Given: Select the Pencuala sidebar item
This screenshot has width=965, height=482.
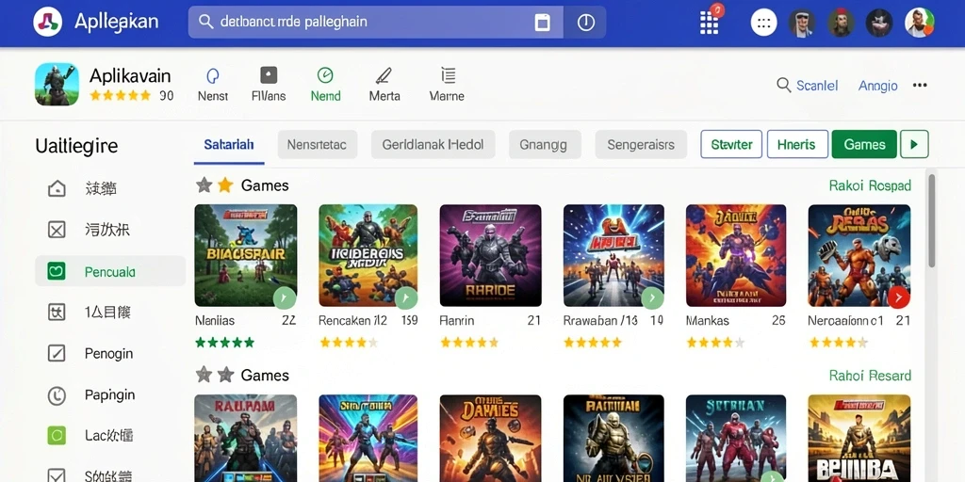Looking at the screenshot, I should click(110, 271).
